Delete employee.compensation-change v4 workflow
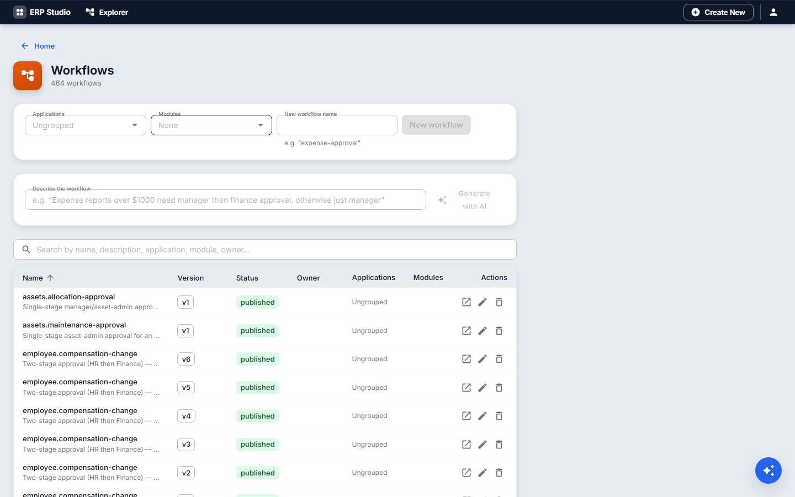 499,416
